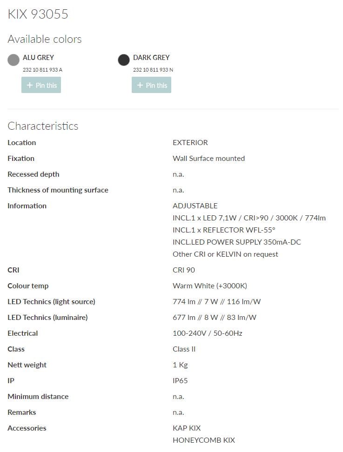Screen dimensions: 343x452
Task: Click the CRI 90 specification value
Action: (x=183, y=270)
